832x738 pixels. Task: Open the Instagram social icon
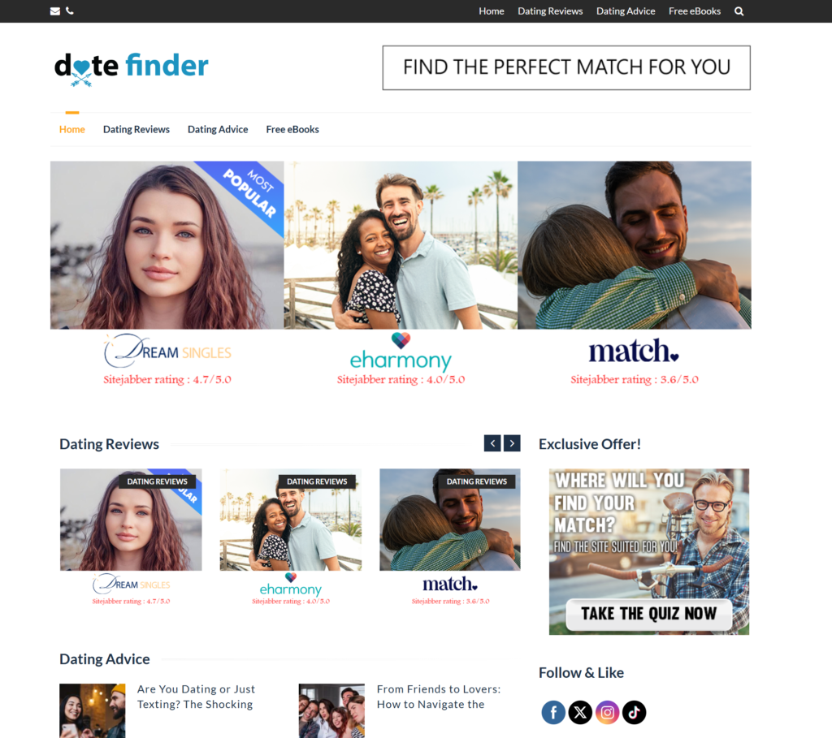coord(607,712)
